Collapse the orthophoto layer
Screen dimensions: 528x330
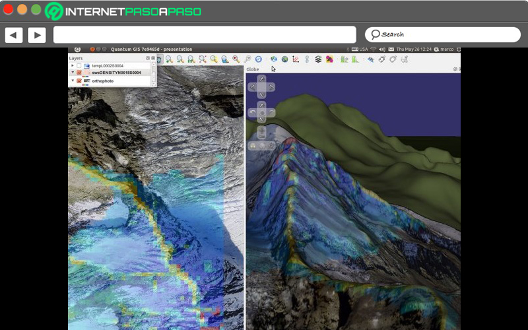[x=73, y=81]
